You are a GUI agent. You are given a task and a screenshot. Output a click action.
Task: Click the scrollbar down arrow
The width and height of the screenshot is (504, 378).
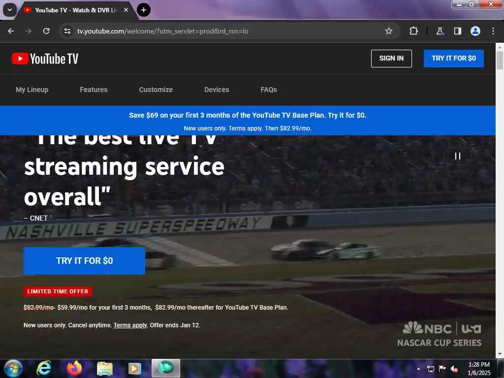pyautogui.click(x=500, y=354)
